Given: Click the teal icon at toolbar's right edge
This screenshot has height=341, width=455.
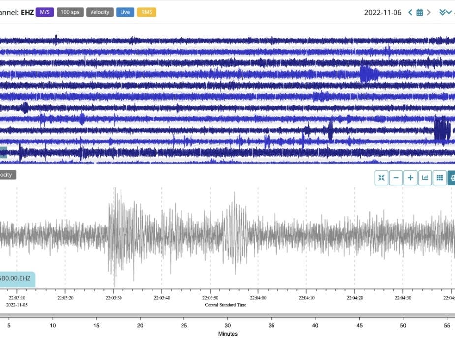Looking at the screenshot, I should point(452,178).
